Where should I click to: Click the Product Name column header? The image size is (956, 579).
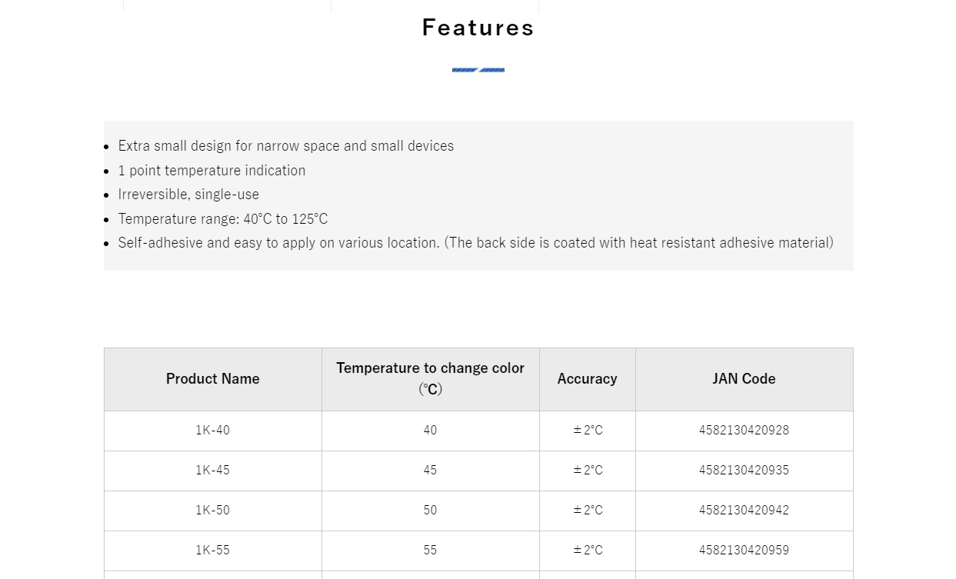212,379
